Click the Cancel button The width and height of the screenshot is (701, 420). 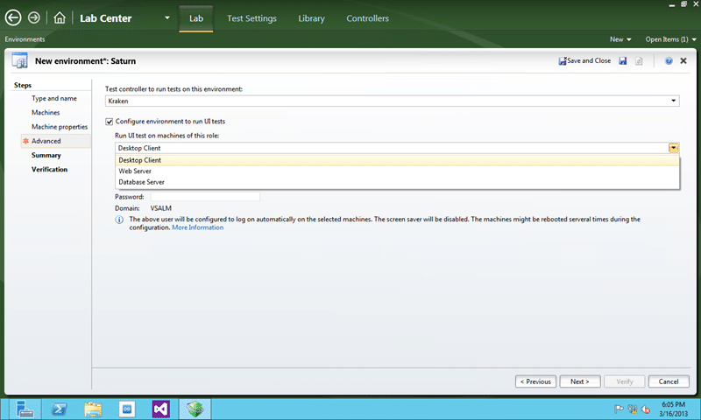pos(669,381)
